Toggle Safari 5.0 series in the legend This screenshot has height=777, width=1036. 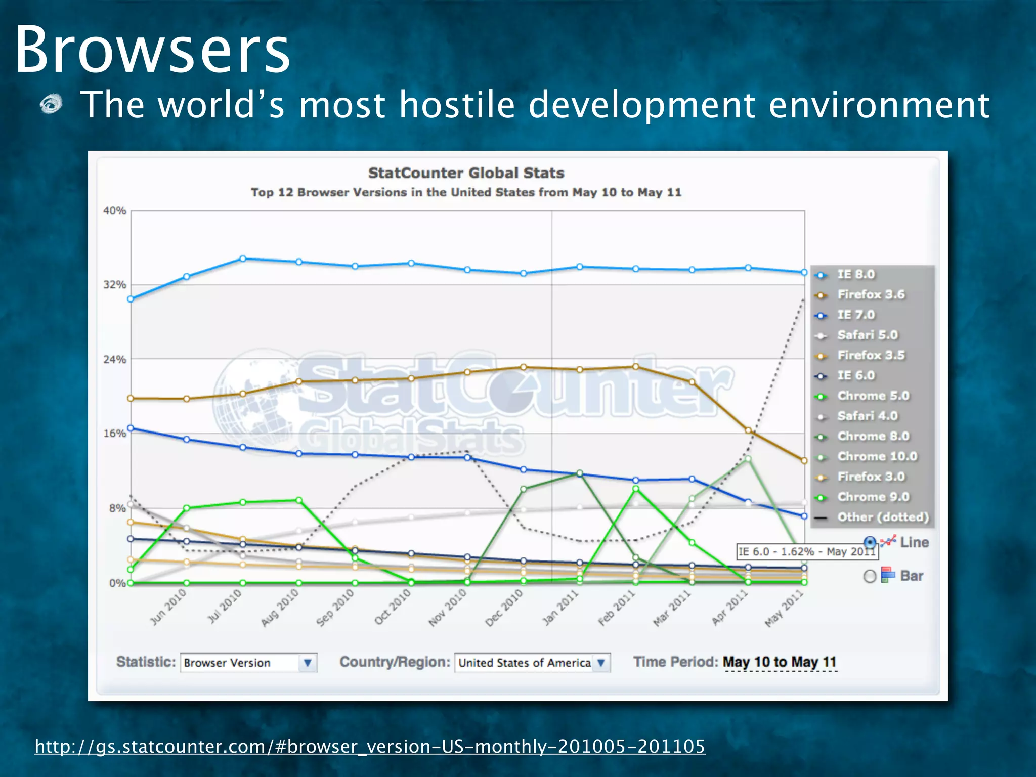pyautogui.click(x=867, y=335)
